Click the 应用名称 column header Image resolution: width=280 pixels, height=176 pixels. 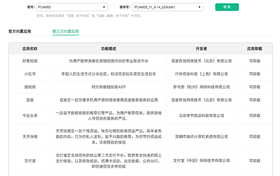click(30, 49)
